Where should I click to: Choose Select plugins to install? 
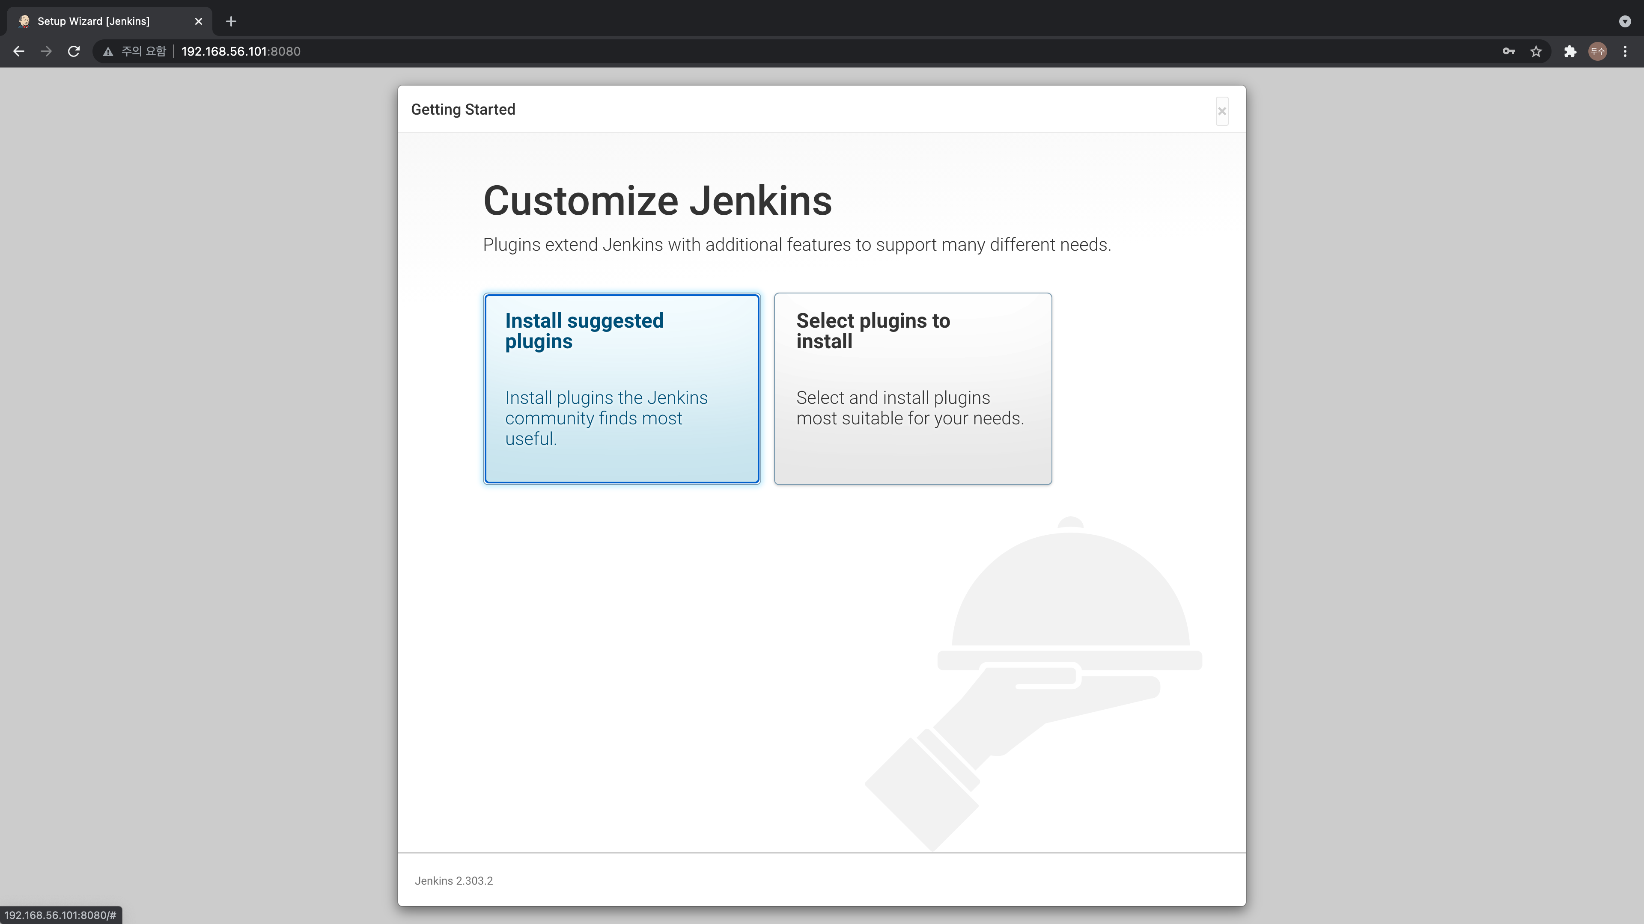pos(912,388)
